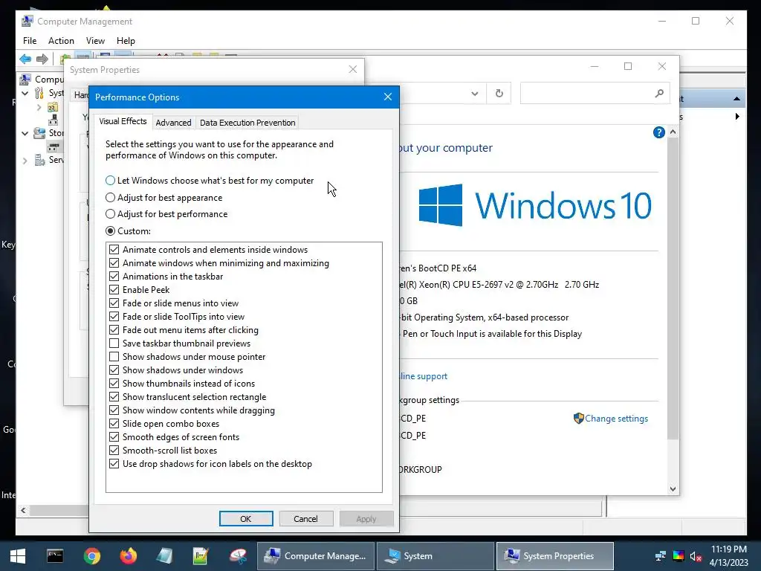Expand the first child under System Tools
This screenshot has width=761, height=571.
tap(39, 107)
